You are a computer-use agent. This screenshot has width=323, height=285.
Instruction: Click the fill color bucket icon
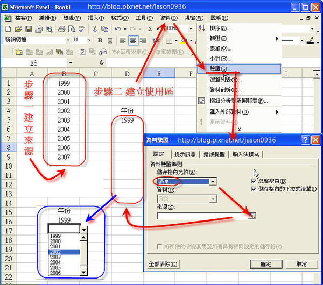tap(184, 40)
